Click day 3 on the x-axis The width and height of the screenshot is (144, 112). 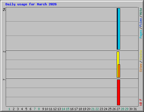[x=18, y=109]
